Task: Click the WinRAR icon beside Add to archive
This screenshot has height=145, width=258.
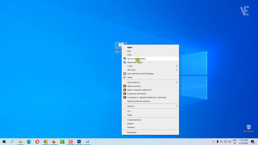Action: point(125,86)
